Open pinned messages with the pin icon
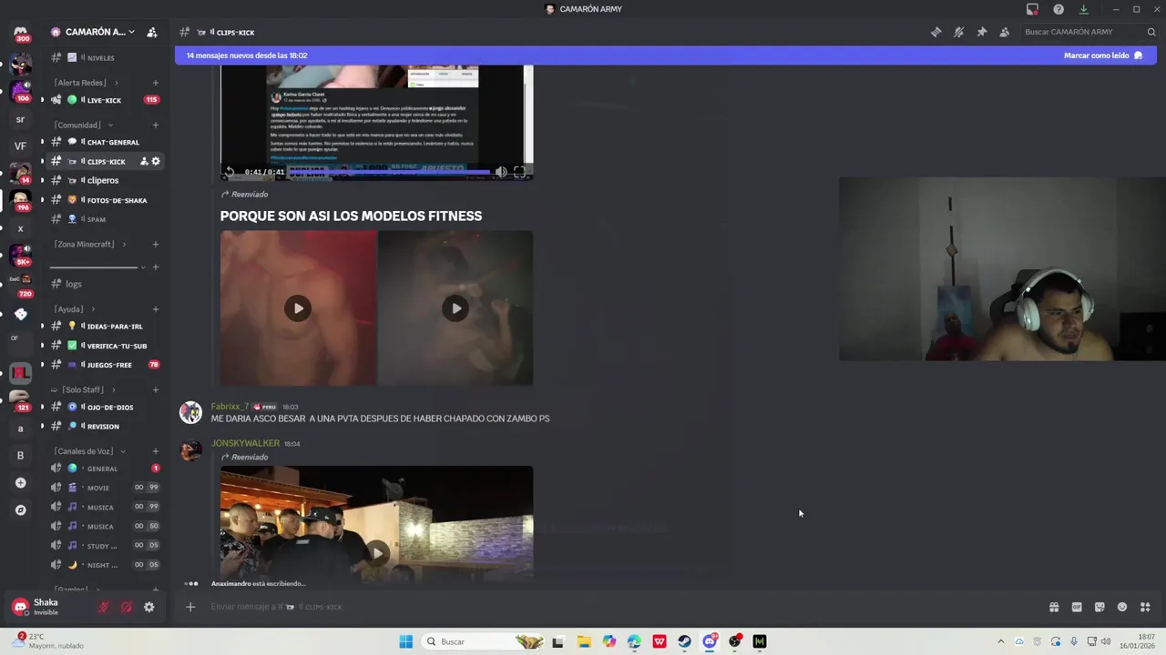This screenshot has width=1166, height=655. tap(981, 32)
